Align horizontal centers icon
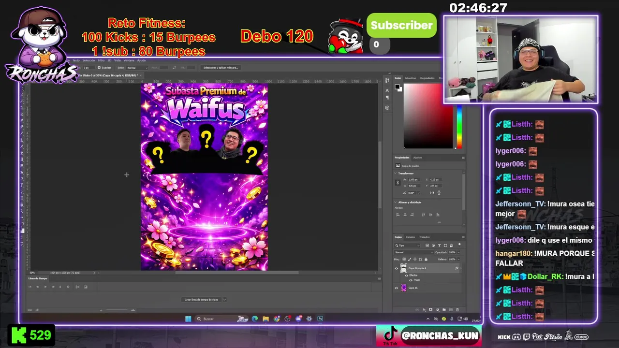Image resolution: width=619 pixels, height=348 pixels. pyautogui.click(x=405, y=215)
